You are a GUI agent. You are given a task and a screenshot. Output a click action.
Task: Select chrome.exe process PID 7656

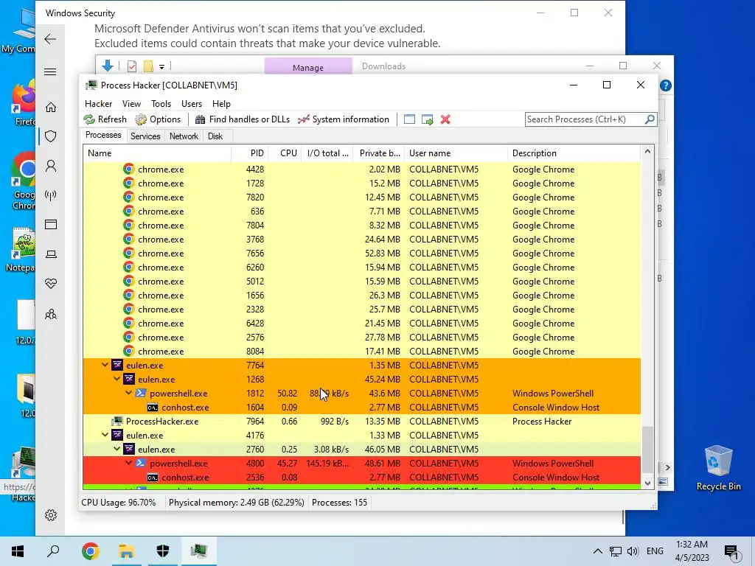click(x=361, y=254)
